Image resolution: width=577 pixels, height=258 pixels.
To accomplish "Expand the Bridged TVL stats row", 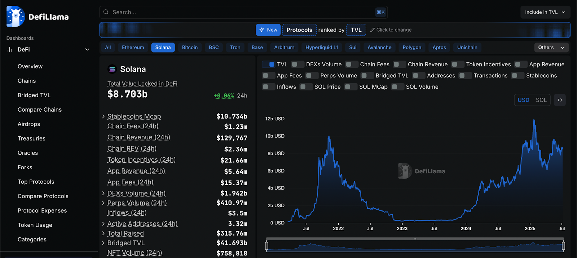I will click(x=103, y=243).
